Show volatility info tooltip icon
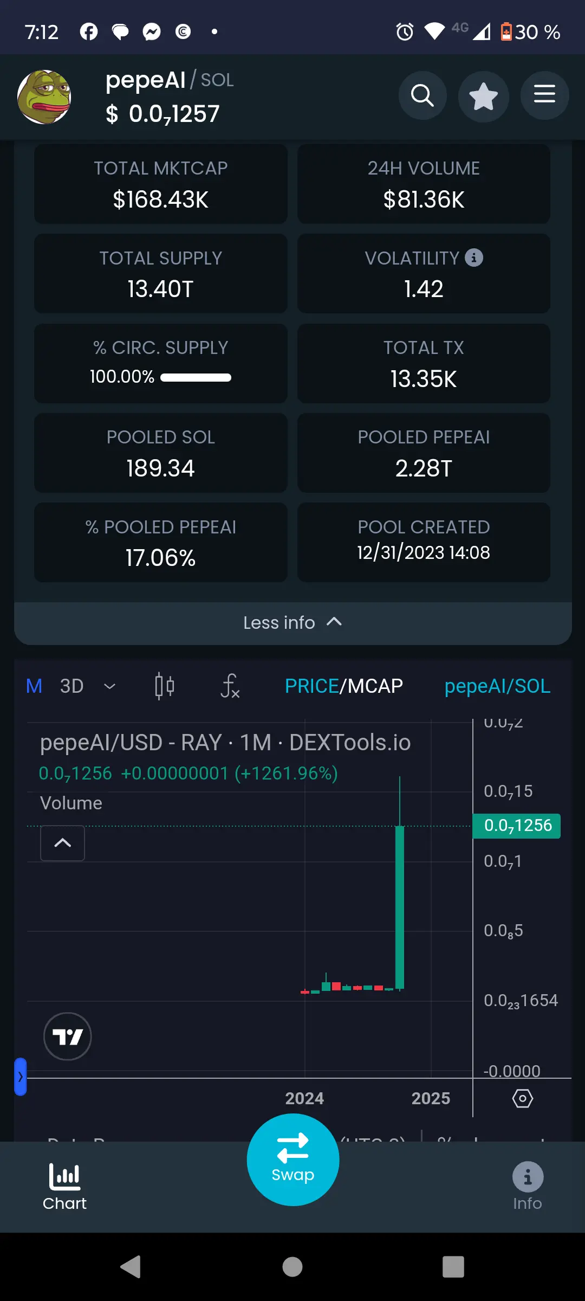The width and height of the screenshot is (585, 1301). point(474,257)
